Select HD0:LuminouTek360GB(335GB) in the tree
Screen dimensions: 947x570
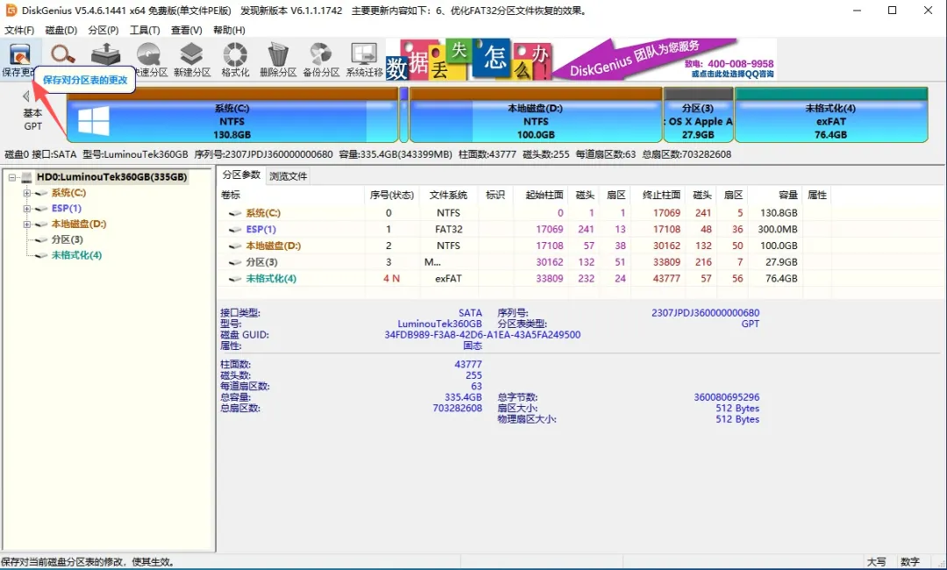111,177
